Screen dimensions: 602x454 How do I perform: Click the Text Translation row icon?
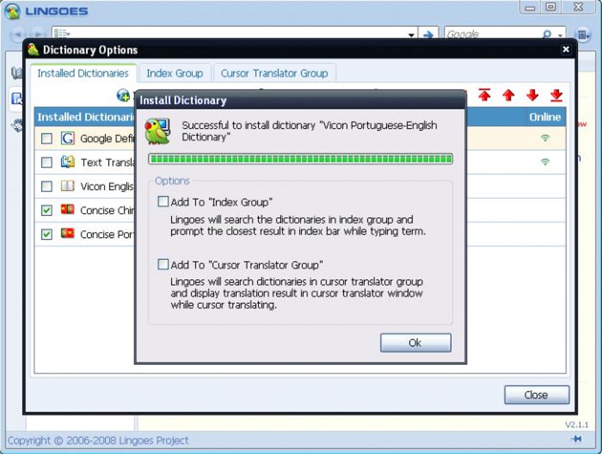(x=67, y=162)
